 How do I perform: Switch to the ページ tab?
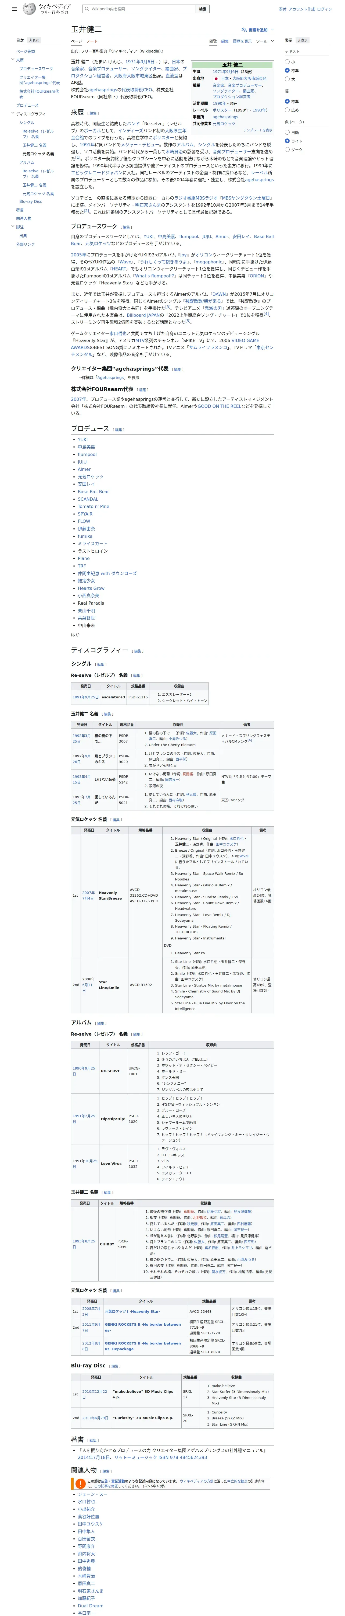pos(76,41)
